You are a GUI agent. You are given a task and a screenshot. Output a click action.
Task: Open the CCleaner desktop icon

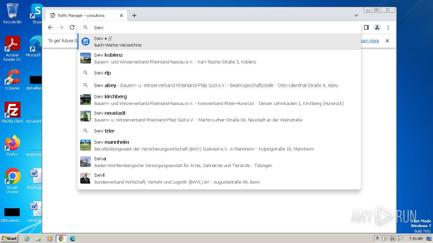[x=12, y=80]
